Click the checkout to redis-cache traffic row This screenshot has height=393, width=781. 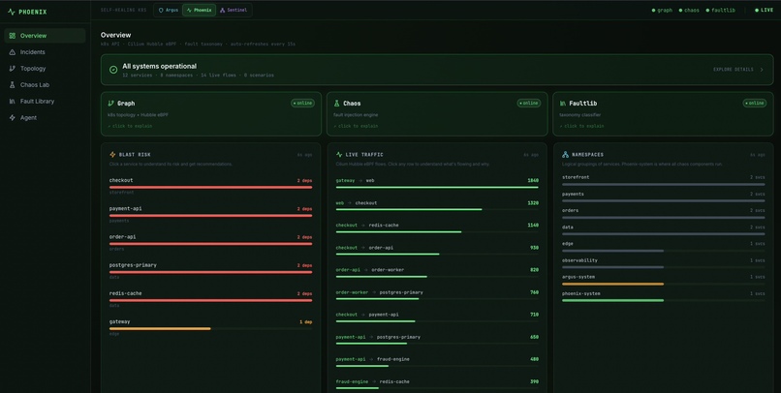pos(437,228)
